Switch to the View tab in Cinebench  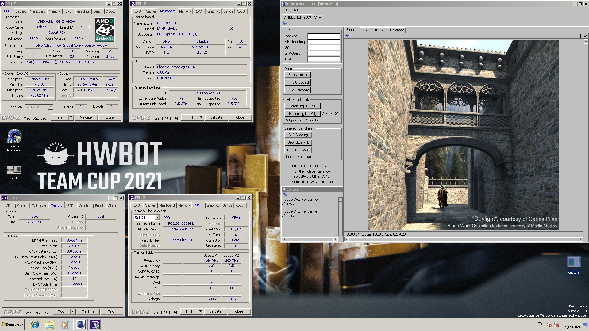318,18
